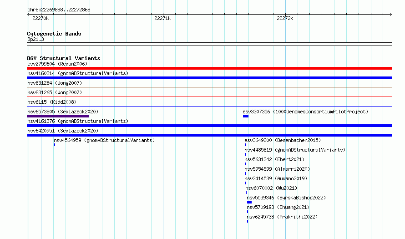Open nsv4564959 (gnomADStructuralVariants) label
Screen dimensions: 405x239
[104, 140]
